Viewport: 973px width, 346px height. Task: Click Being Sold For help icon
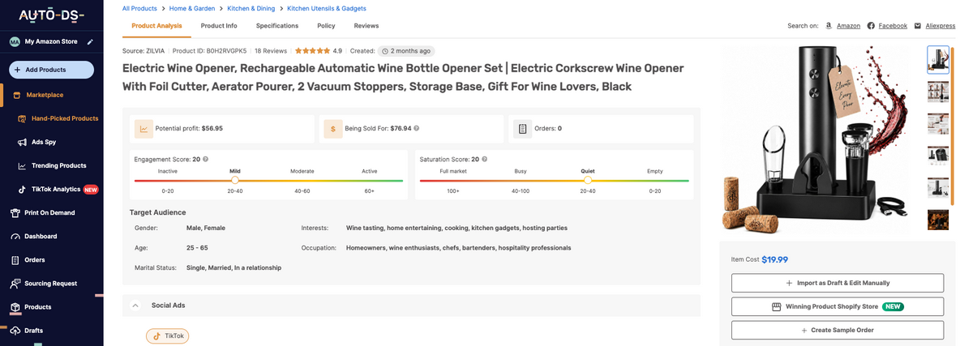(x=416, y=128)
